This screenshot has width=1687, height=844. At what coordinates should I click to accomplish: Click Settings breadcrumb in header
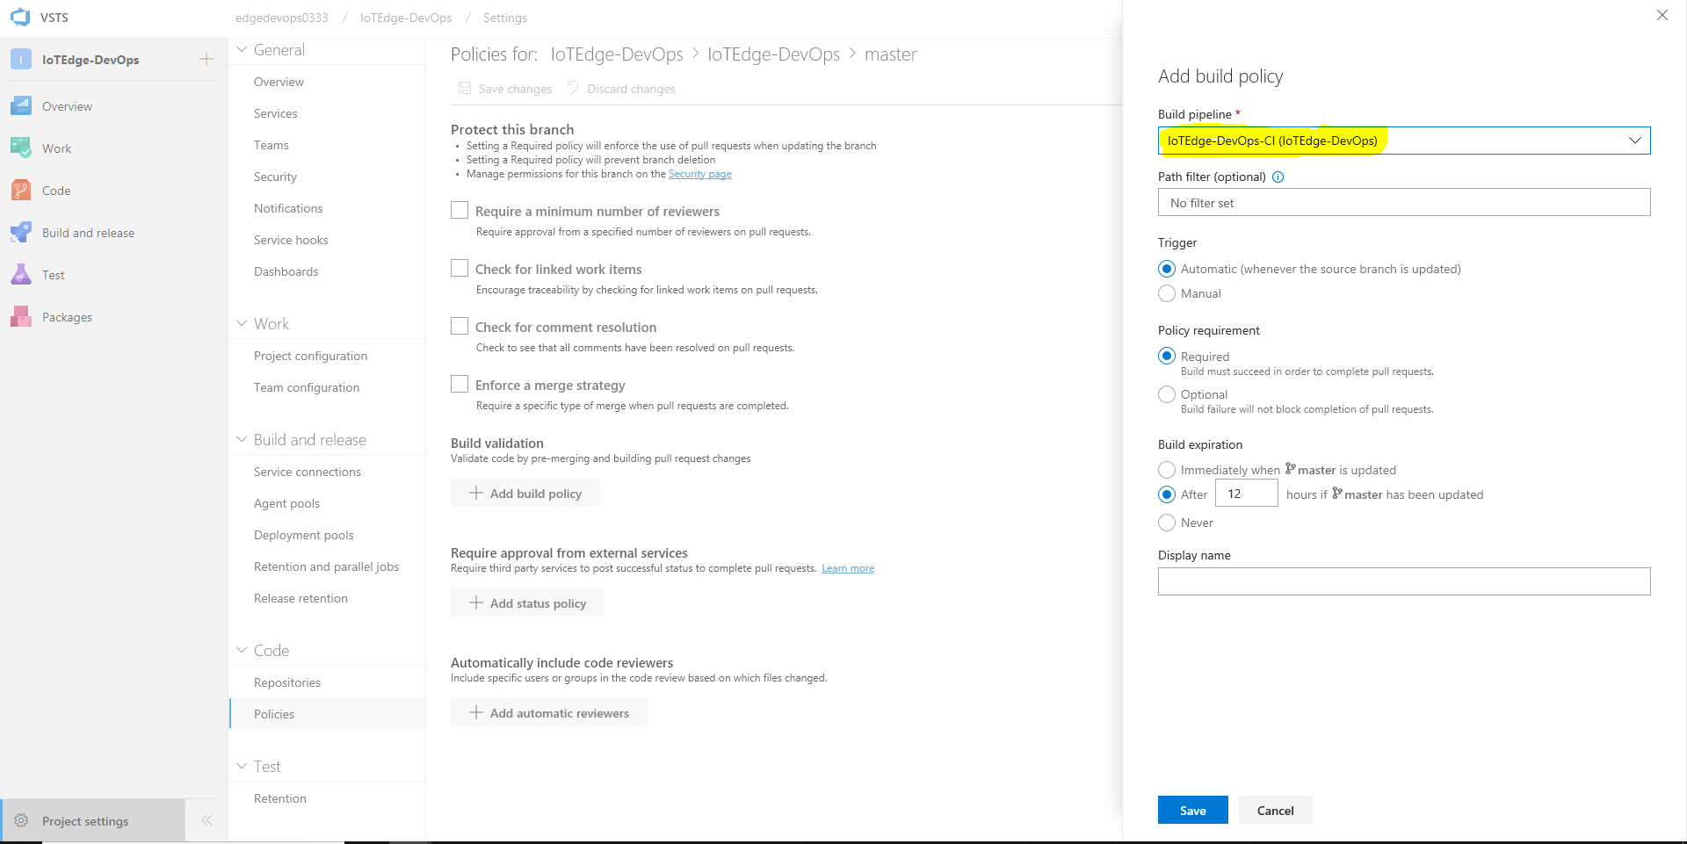pos(504,18)
